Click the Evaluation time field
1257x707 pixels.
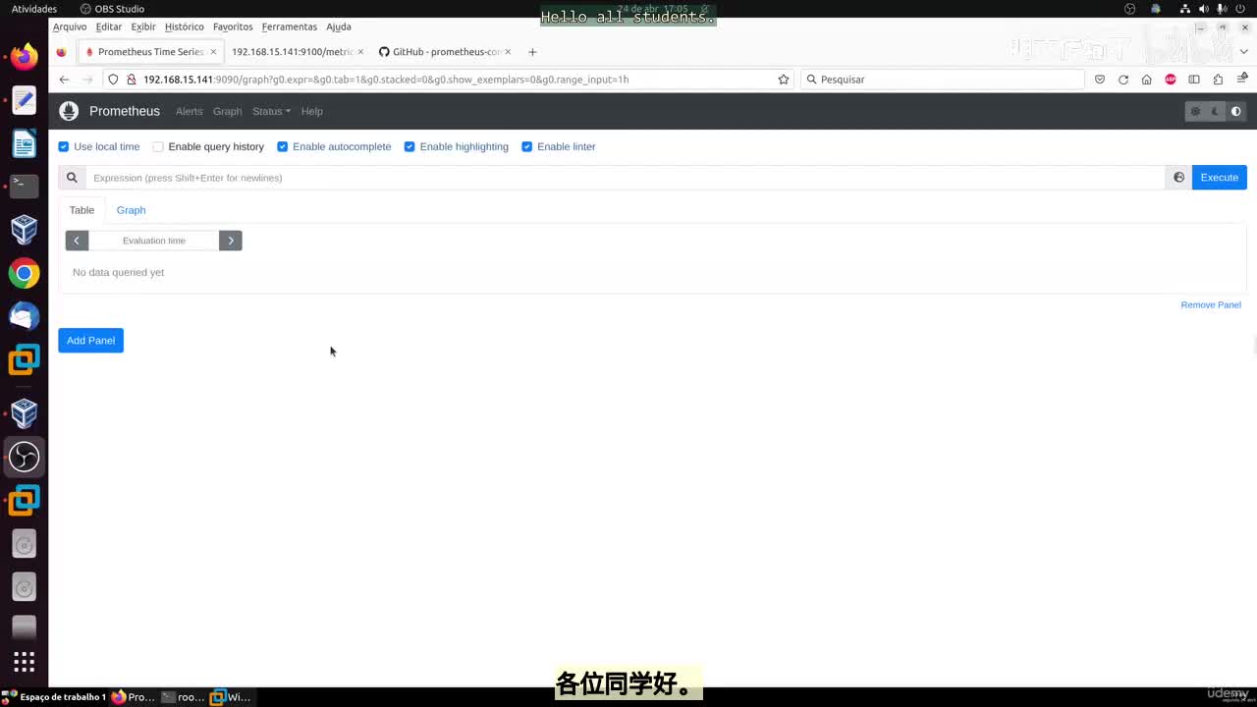coord(153,241)
